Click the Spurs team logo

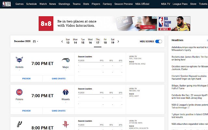point(19,124)
